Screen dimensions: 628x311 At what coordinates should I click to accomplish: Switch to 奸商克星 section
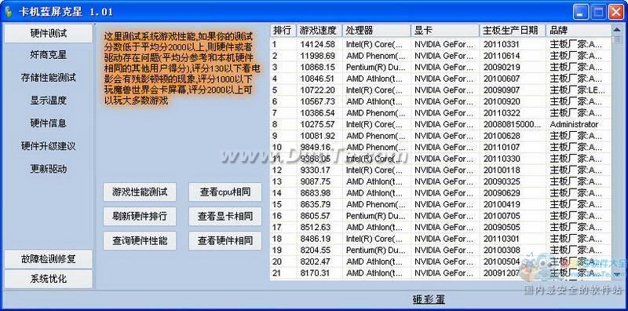click(x=48, y=55)
